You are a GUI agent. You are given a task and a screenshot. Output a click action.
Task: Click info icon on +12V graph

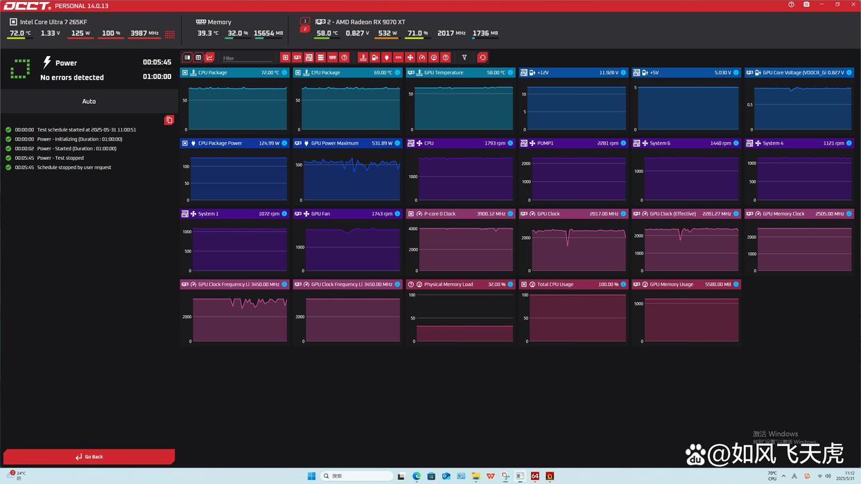coord(623,73)
